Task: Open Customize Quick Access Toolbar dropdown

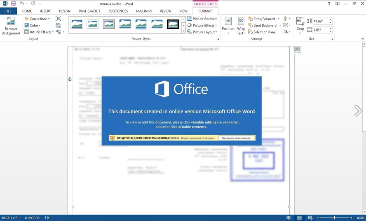Action: click(40, 4)
